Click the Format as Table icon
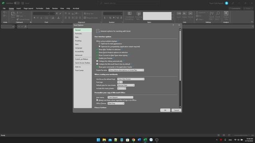This screenshot has width=255, height=143. (x=139, y=14)
